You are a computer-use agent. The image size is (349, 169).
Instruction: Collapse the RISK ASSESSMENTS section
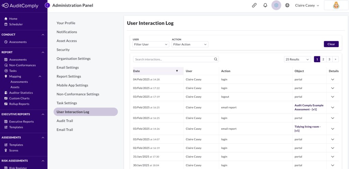(x=43, y=161)
